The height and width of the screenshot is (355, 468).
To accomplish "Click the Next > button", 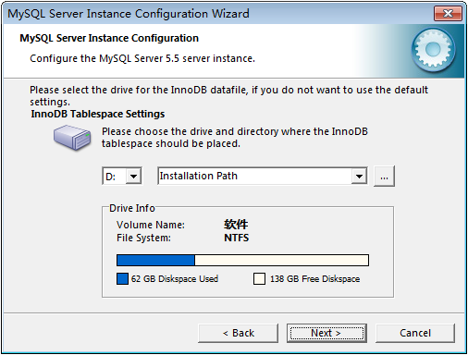I will tap(326, 333).
